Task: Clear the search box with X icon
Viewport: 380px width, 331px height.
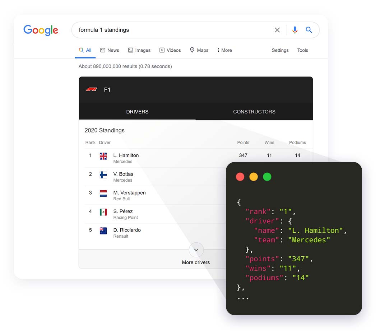Action: pyautogui.click(x=277, y=30)
